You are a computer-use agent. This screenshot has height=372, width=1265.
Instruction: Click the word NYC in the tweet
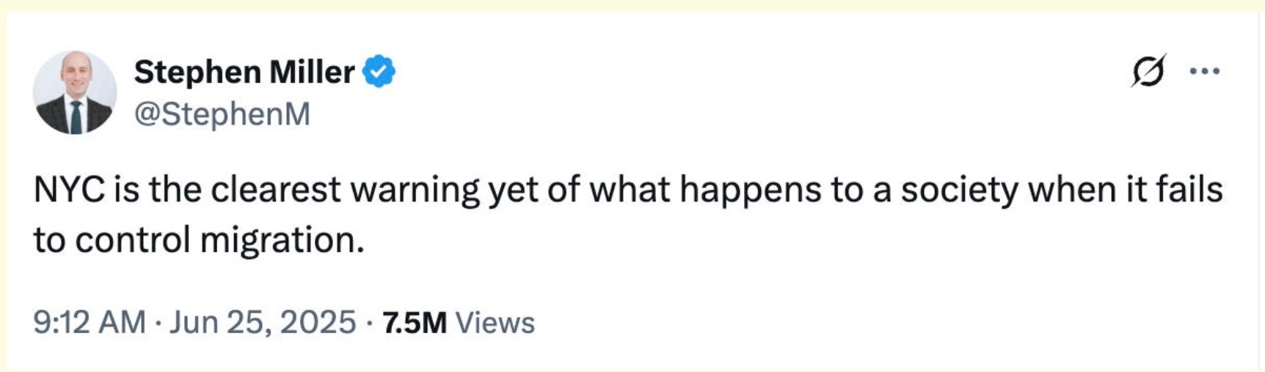tap(70, 190)
